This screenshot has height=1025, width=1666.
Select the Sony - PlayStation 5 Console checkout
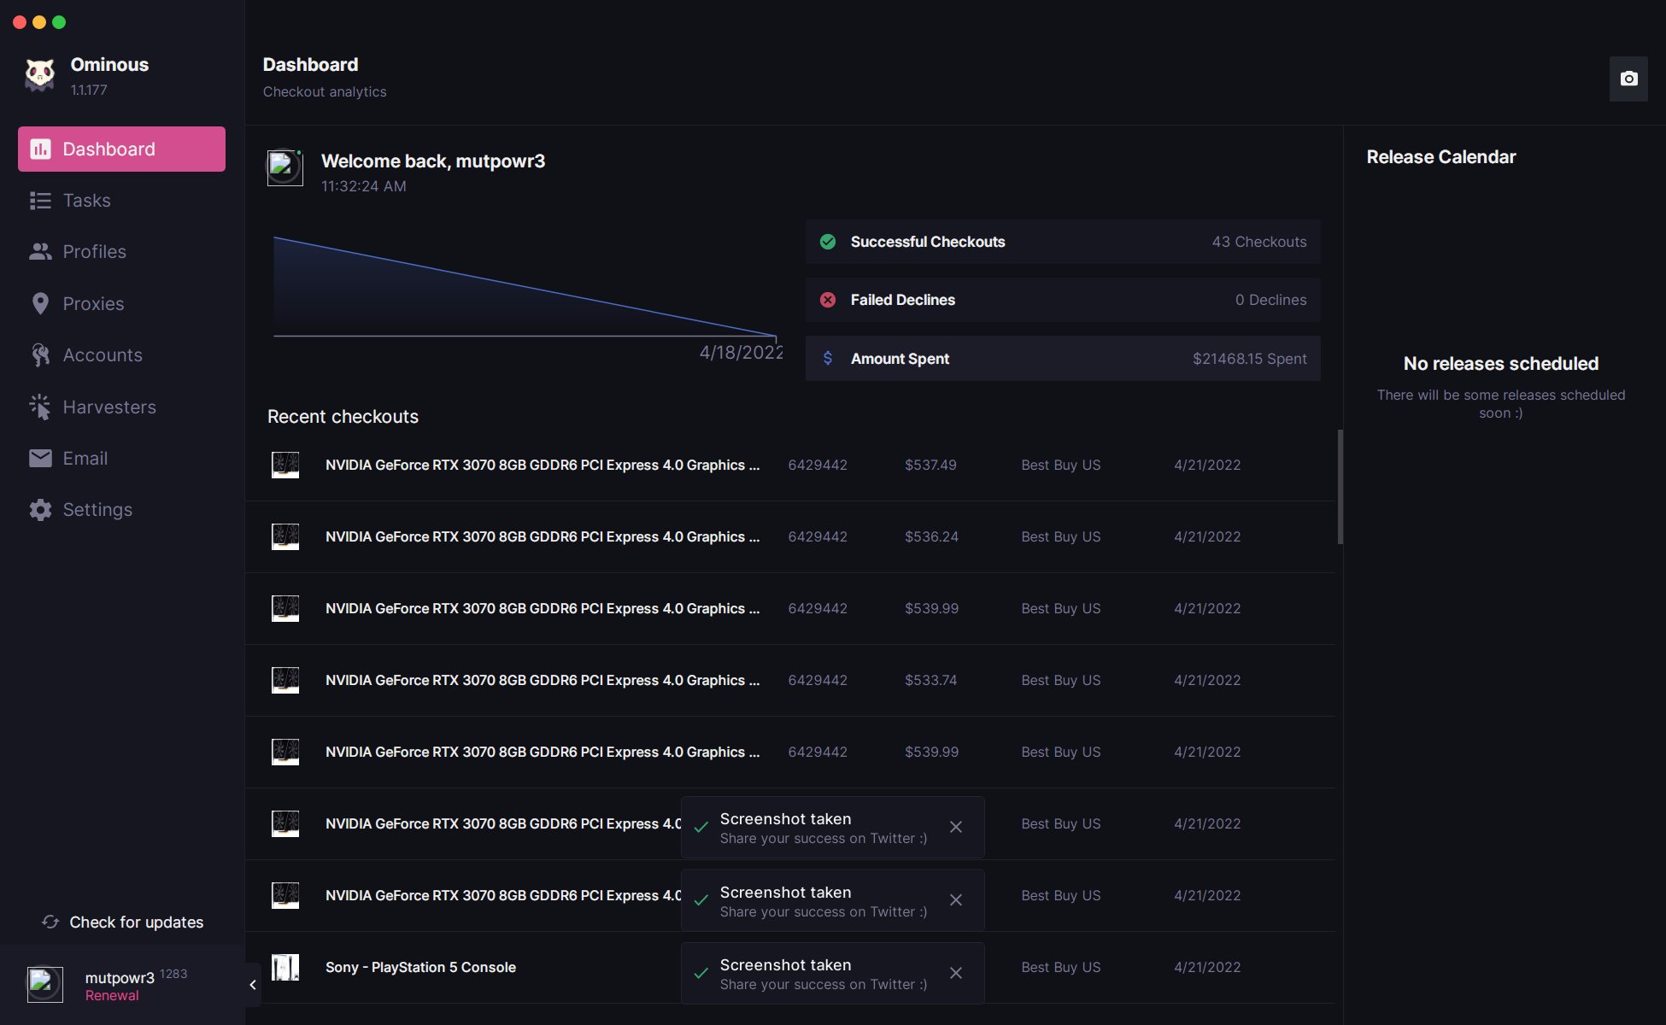tap(789, 967)
